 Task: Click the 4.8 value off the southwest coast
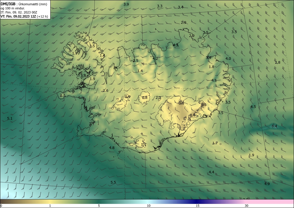coord(112,148)
